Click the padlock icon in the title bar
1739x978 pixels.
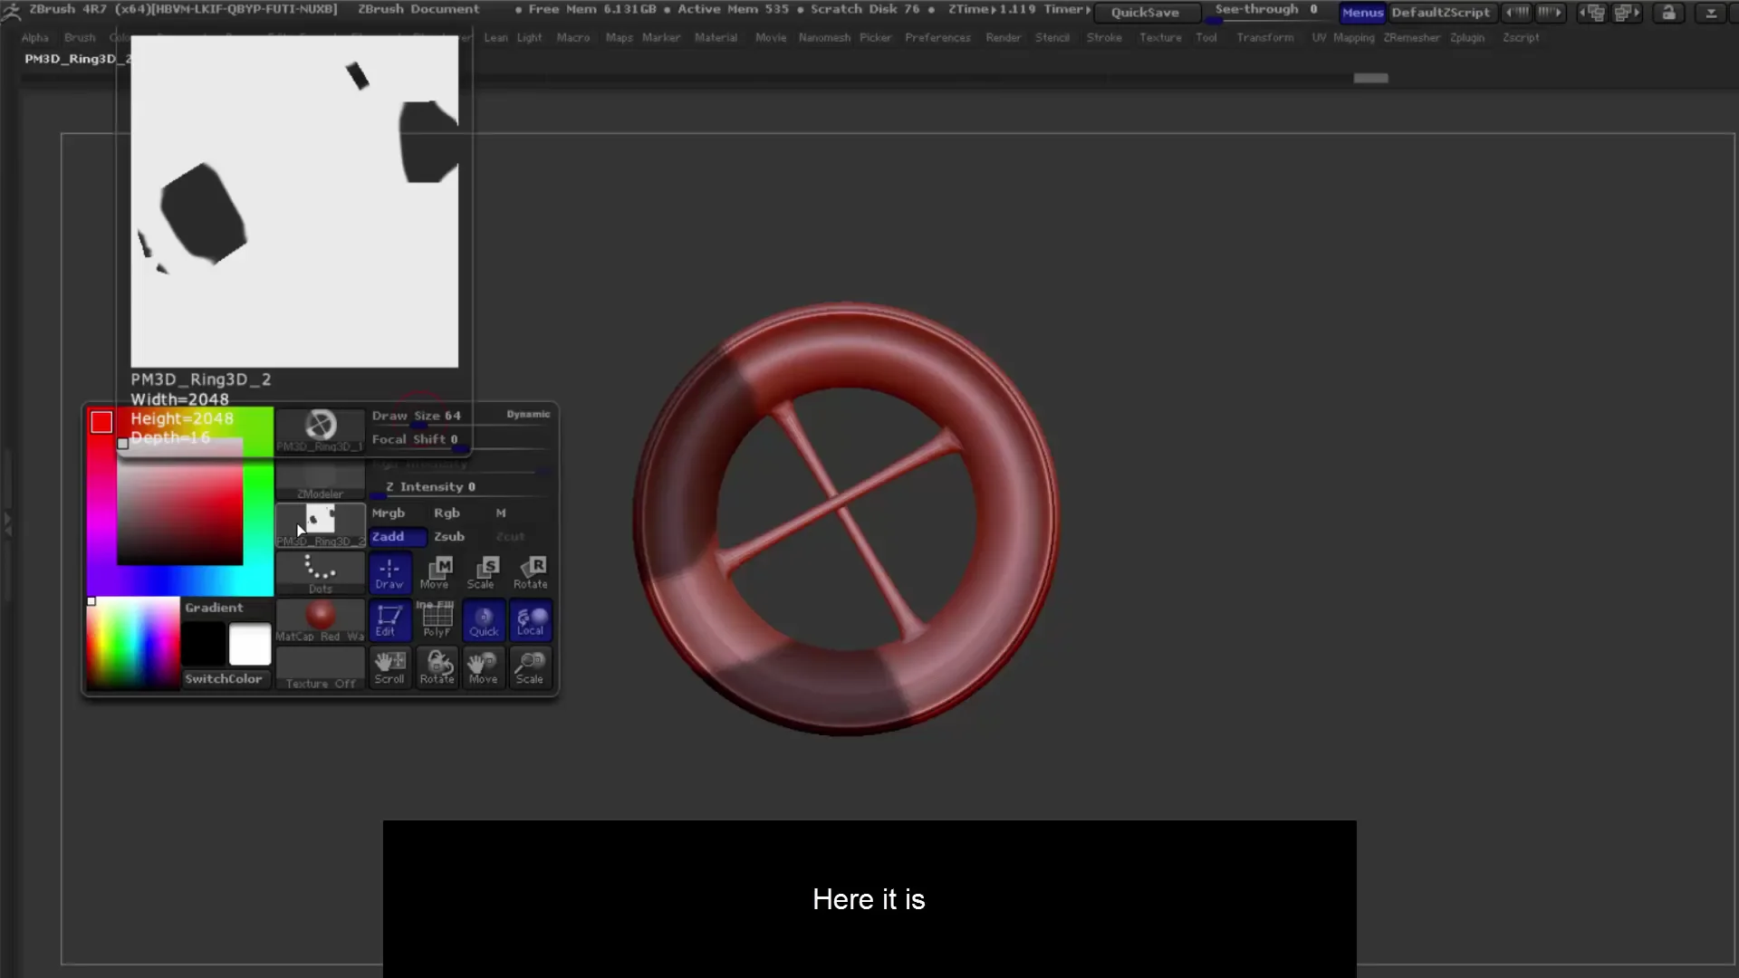click(x=1668, y=13)
